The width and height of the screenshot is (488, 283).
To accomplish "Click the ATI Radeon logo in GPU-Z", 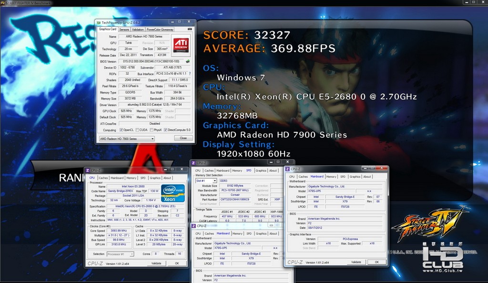I will click(x=181, y=45).
